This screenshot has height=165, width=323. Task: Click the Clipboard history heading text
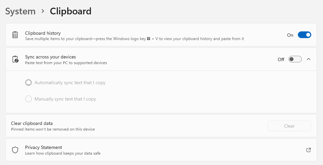[43, 33]
